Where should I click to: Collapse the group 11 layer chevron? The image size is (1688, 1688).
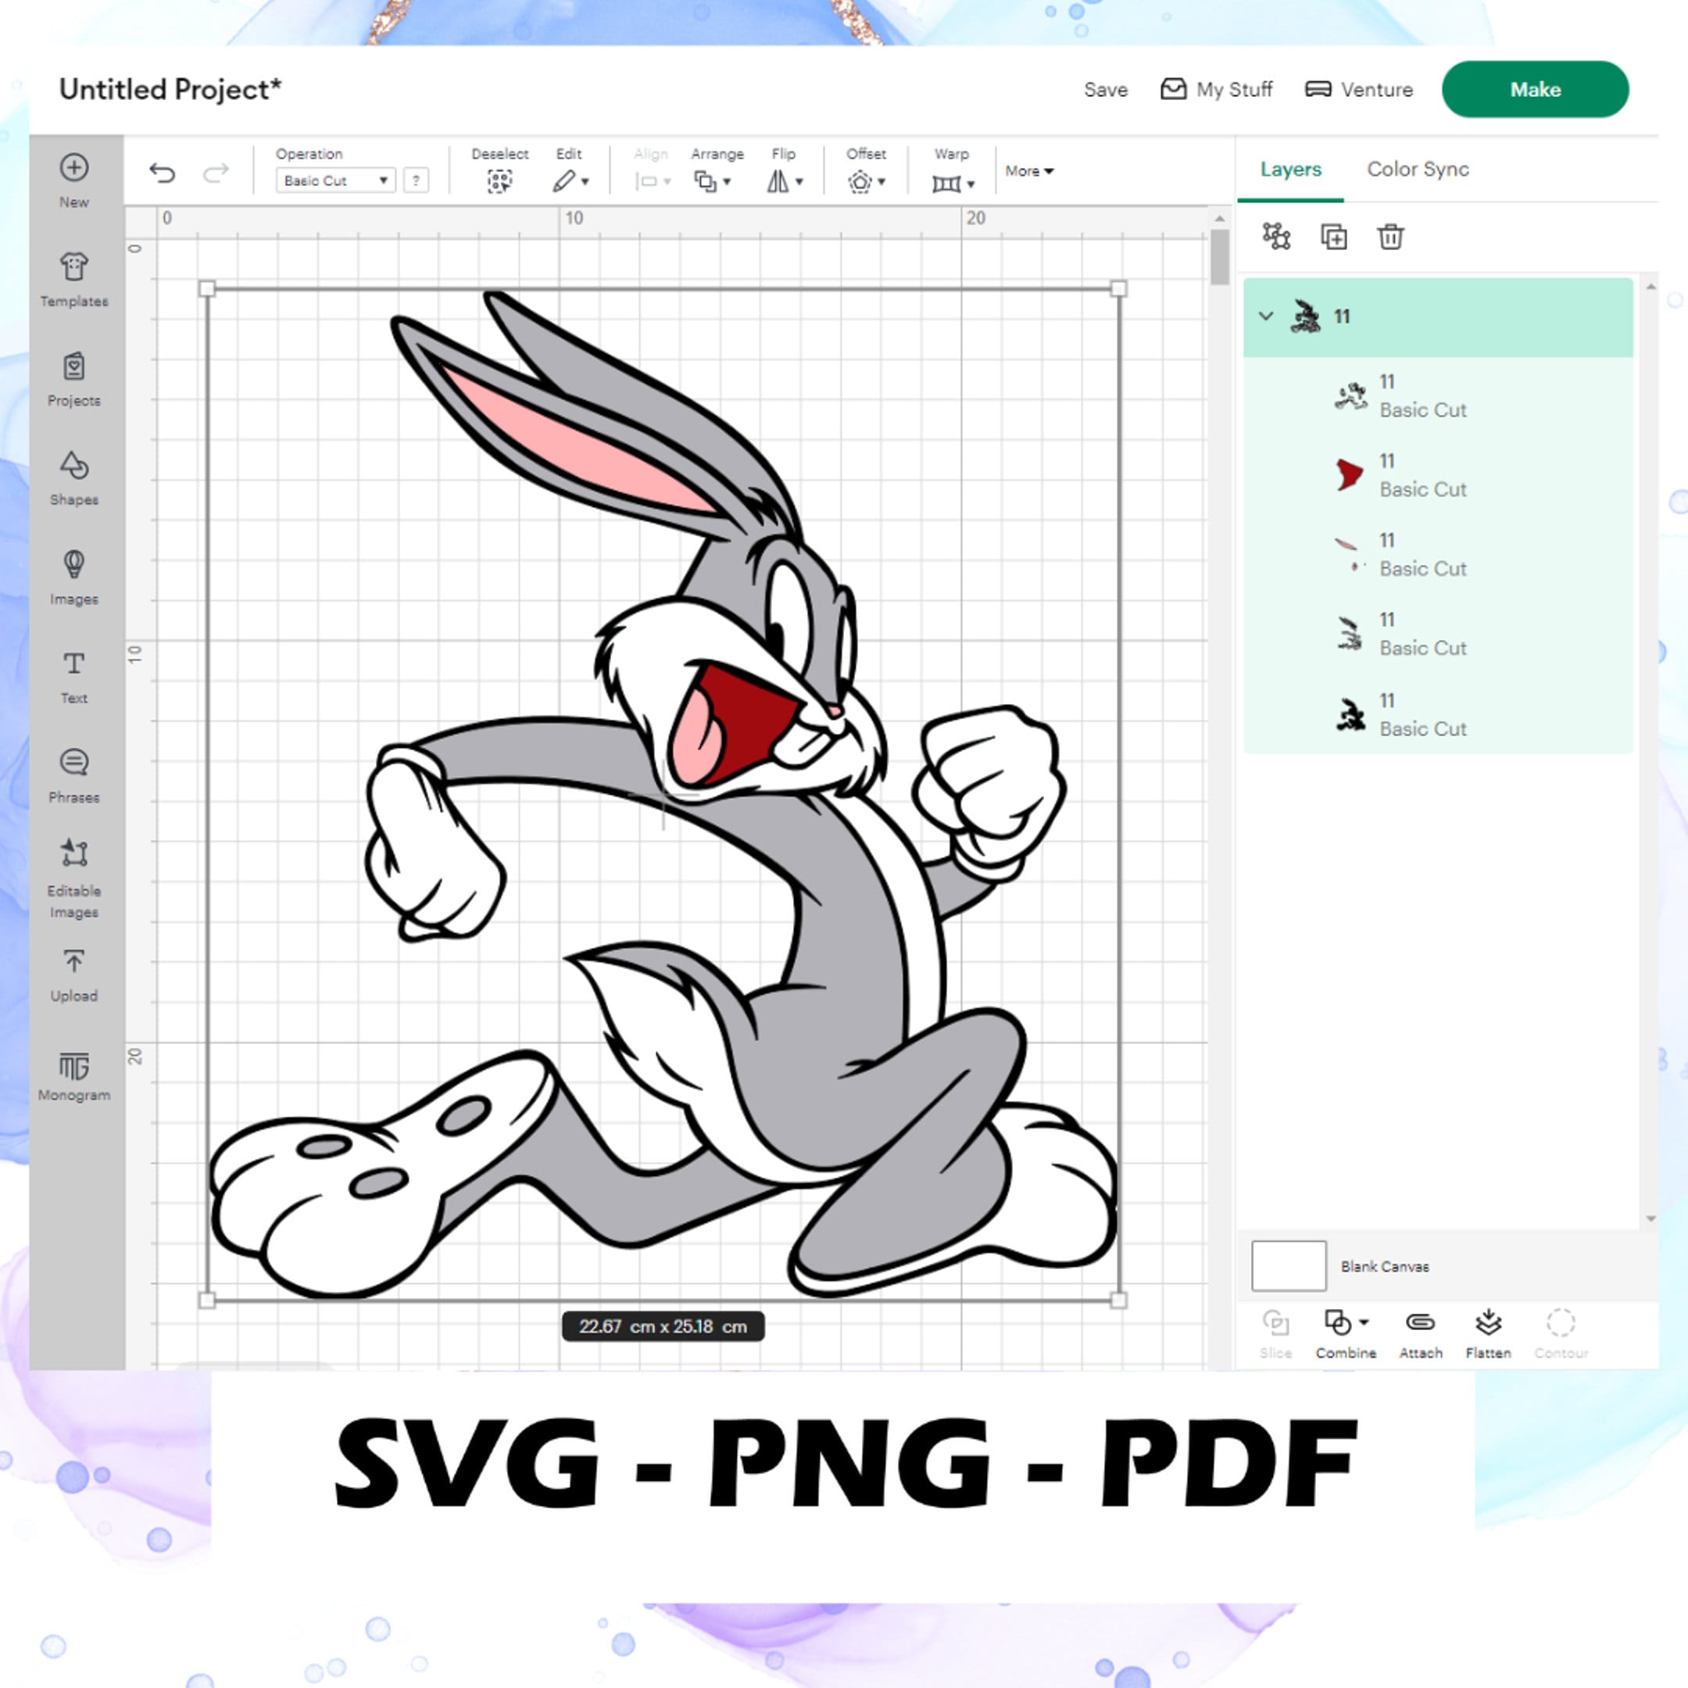point(1266,316)
